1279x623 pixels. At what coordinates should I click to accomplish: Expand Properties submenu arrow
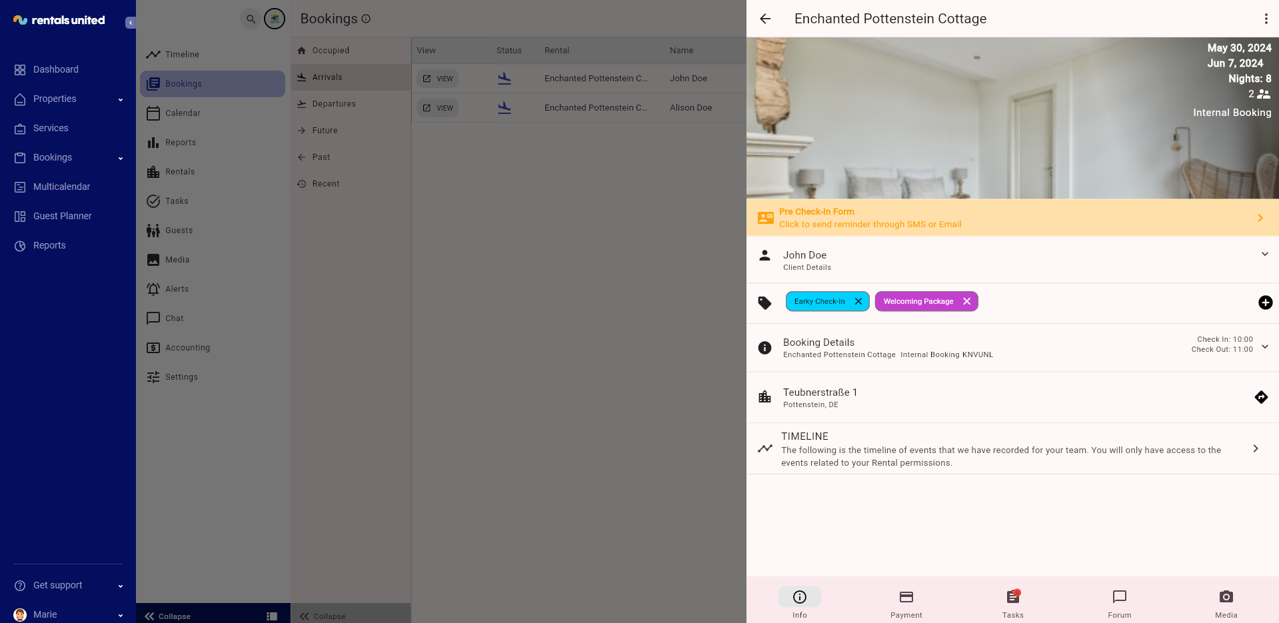[x=121, y=100]
